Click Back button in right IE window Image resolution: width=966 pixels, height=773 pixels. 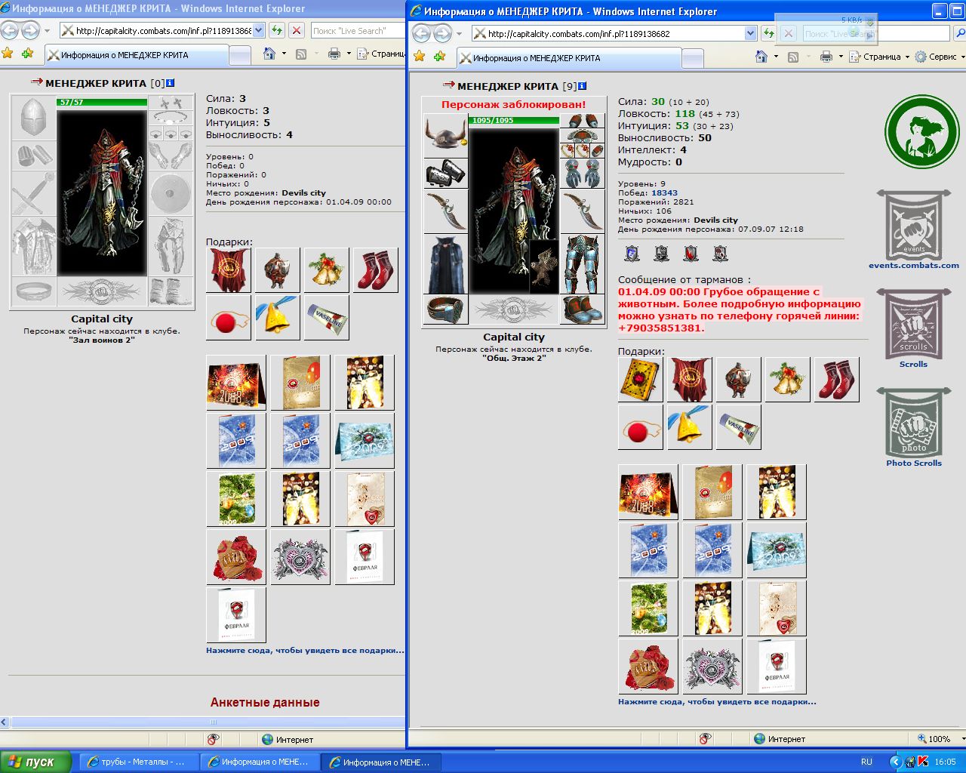pos(422,33)
